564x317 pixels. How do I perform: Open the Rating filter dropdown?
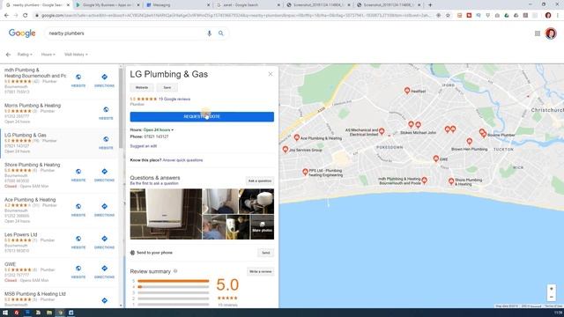(25, 55)
